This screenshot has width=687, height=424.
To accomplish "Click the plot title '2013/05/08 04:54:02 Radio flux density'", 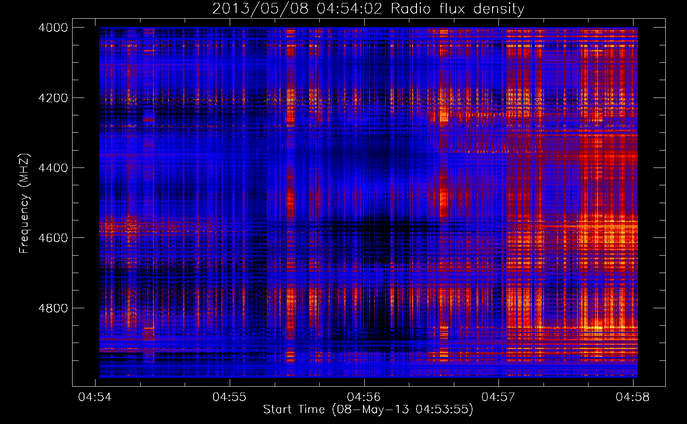I will [368, 8].
